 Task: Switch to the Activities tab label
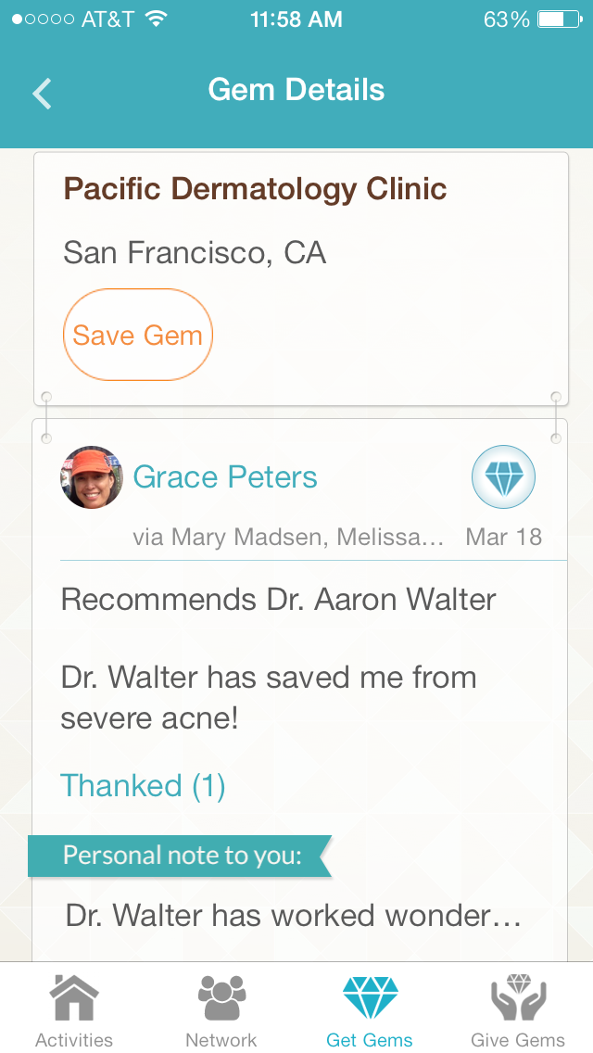[x=74, y=1040]
